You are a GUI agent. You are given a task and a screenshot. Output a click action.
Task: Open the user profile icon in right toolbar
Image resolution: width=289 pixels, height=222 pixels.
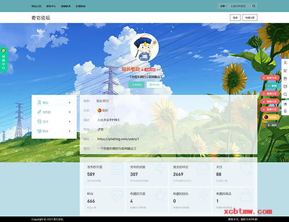(x=286, y=63)
